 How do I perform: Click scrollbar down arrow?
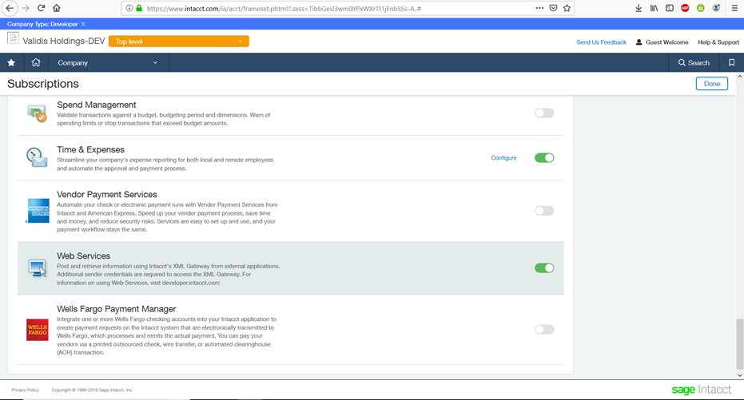(739, 375)
